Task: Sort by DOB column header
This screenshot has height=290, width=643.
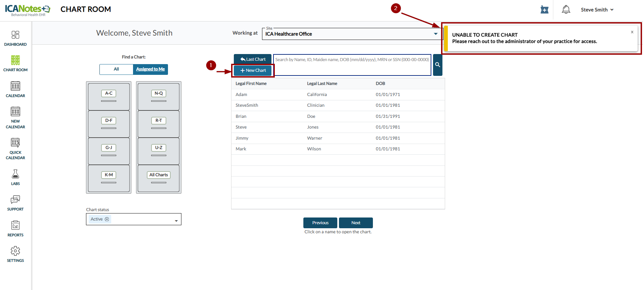Action: pyautogui.click(x=380, y=84)
